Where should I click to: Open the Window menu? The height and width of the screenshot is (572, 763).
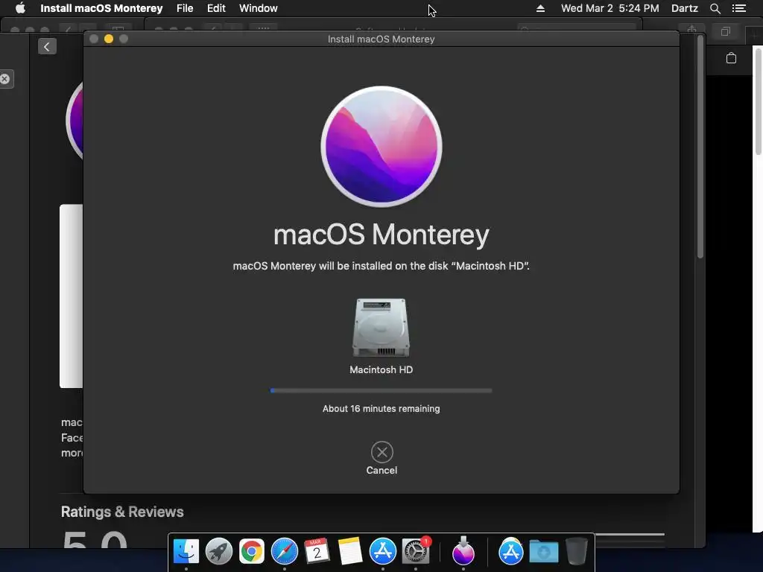click(259, 8)
